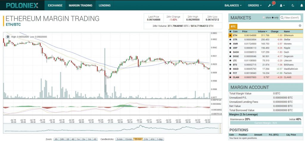Unstar the ETH market row
Viewport: 305px width, 141px height.
230,35
